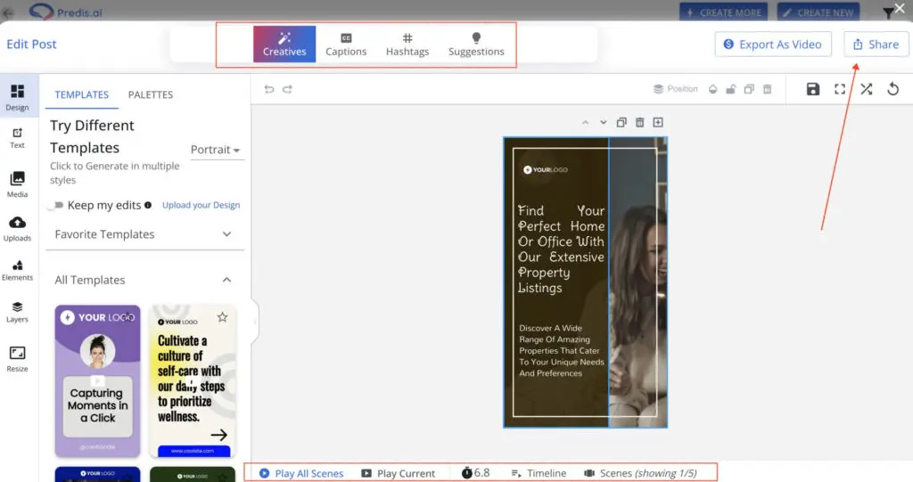This screenshot has width=913, height=482.
Task: Select the headline text on canvas
Action: point(561,249)
